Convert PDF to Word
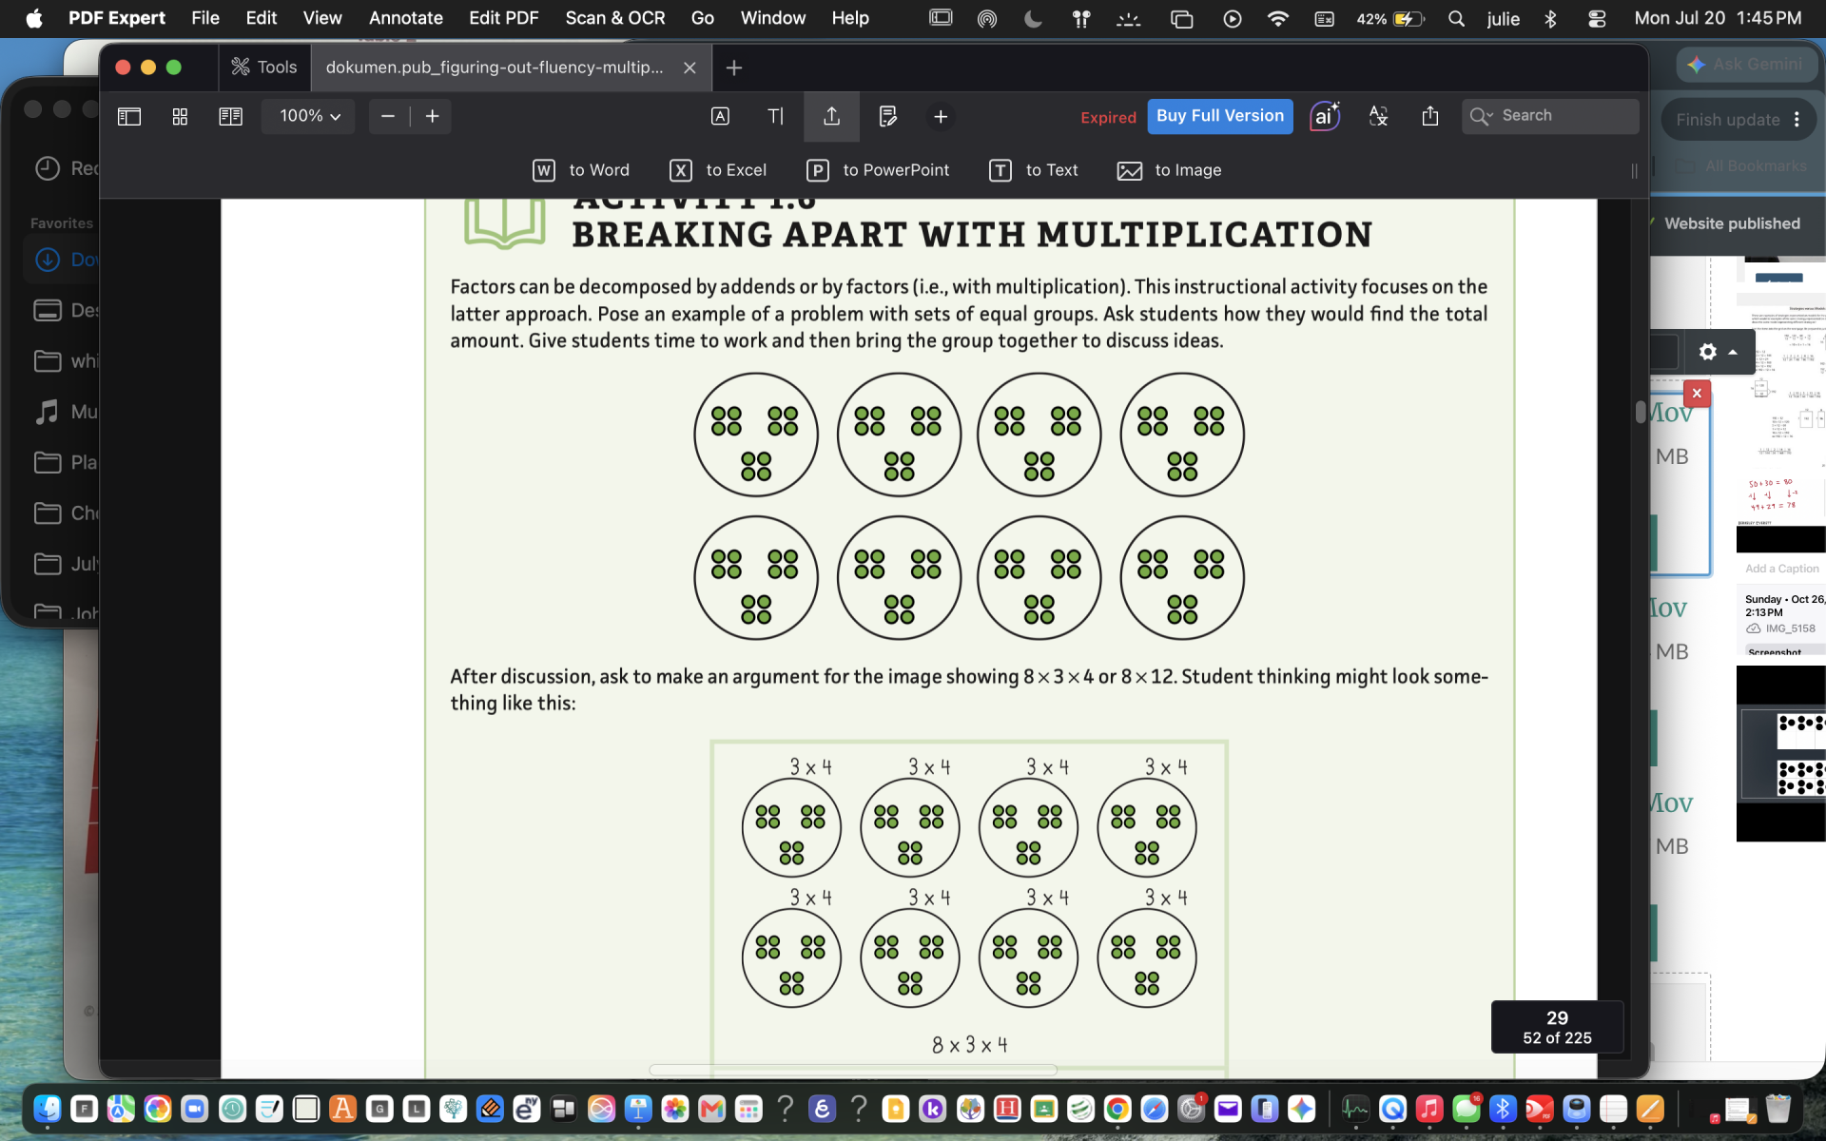This screenshot has width=1826, height=1141. [x=581, y=170]
